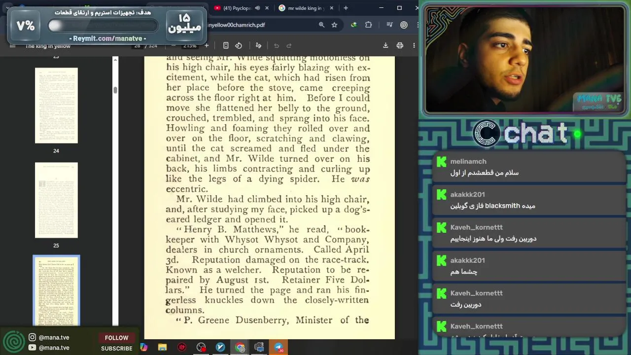
Task: Close the mr wilde king Google tab
Action: tap(331, 8)
